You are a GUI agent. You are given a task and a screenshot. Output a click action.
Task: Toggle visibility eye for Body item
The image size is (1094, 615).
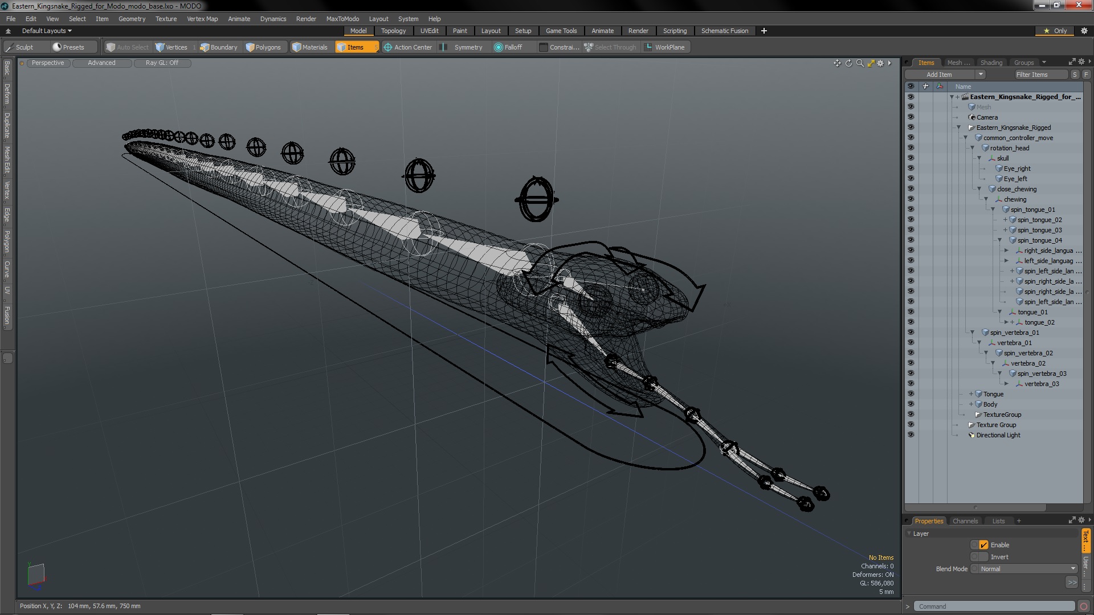[x=911, y=404]
